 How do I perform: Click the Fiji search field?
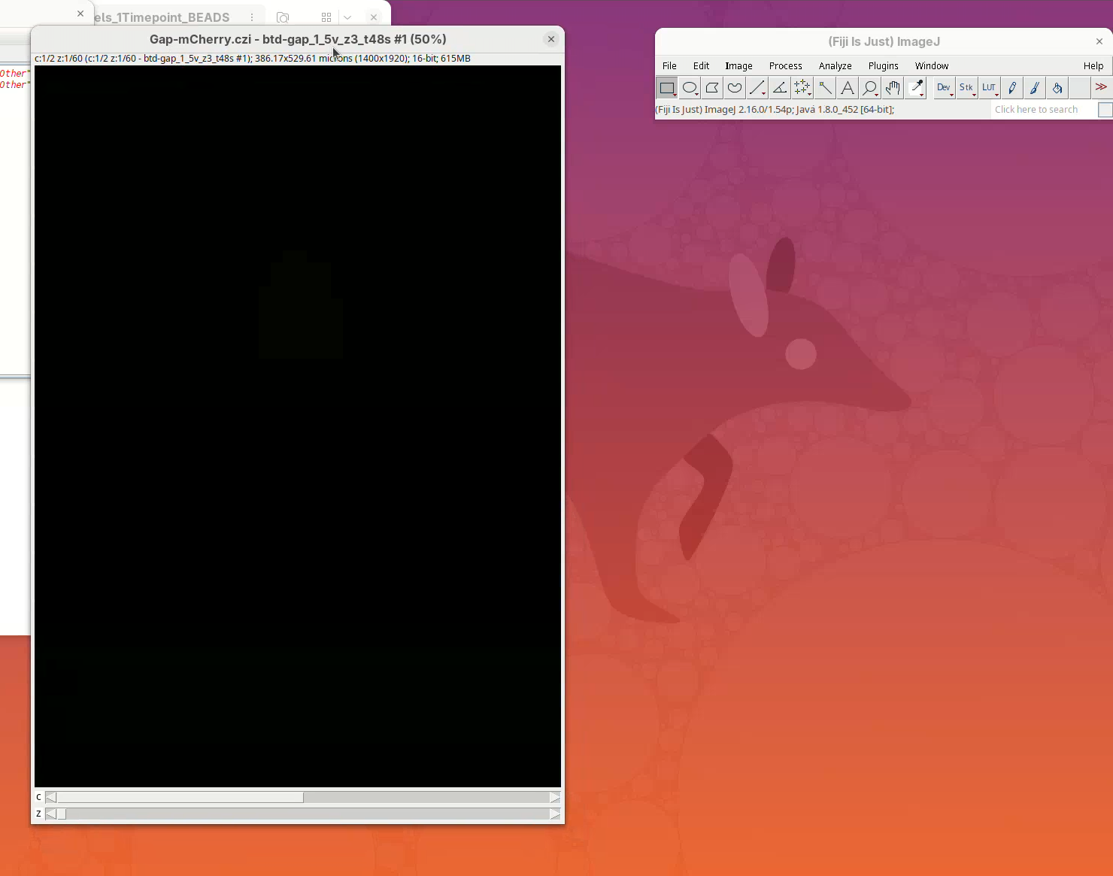(1042, 110)
